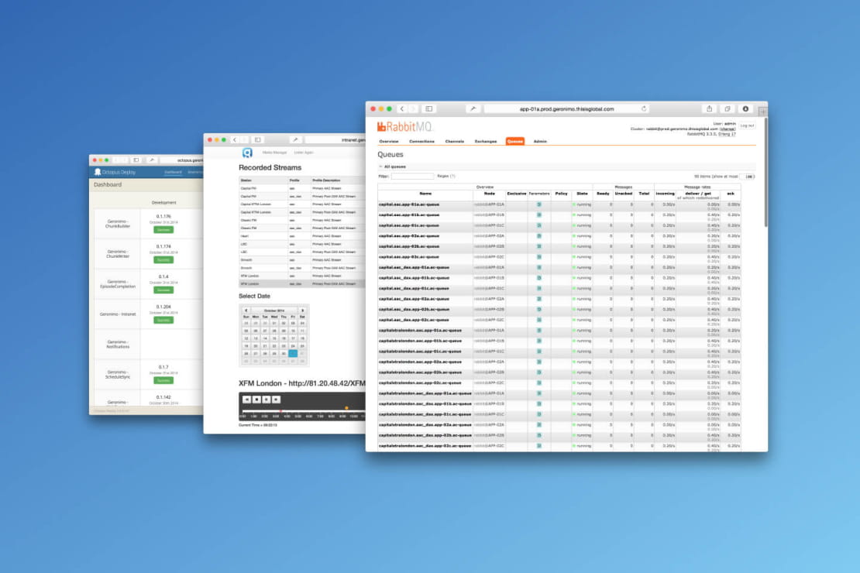
Task: Toggle the sidebar in the RabbitMQ browser window
Action: click(429, 109)
